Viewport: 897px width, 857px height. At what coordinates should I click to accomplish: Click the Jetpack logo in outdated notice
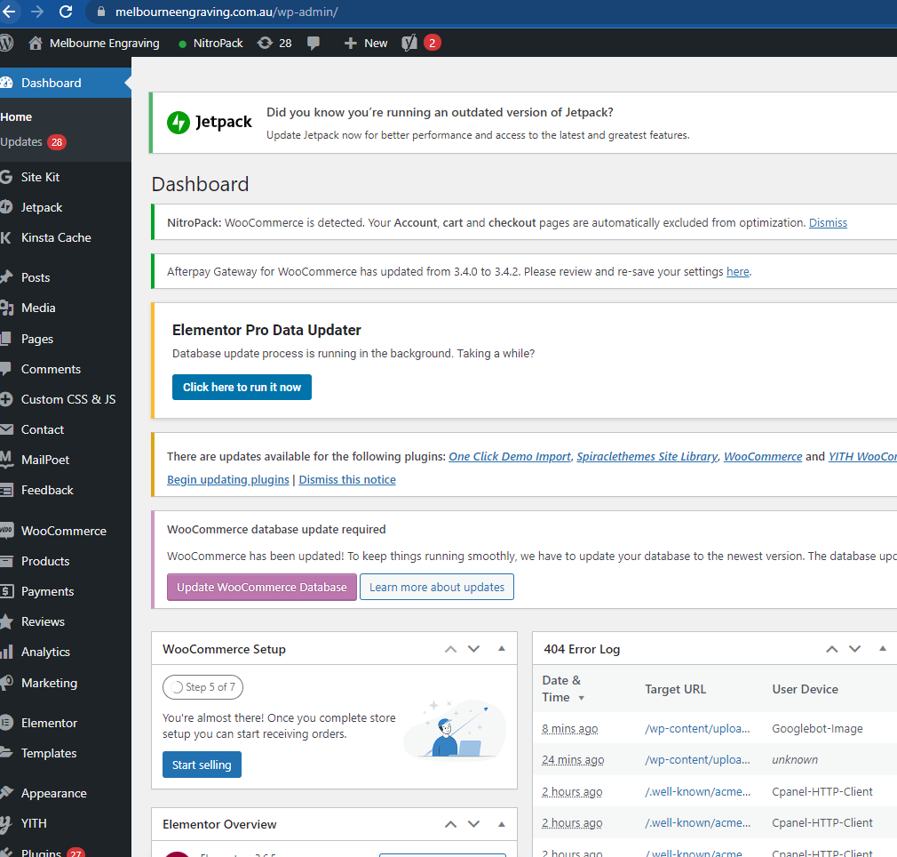click(x=210, y=122)
